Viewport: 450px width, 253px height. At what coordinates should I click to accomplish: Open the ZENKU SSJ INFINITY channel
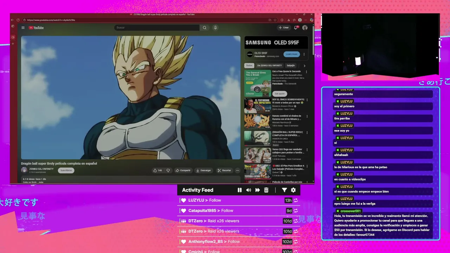[x=41, y=169]
